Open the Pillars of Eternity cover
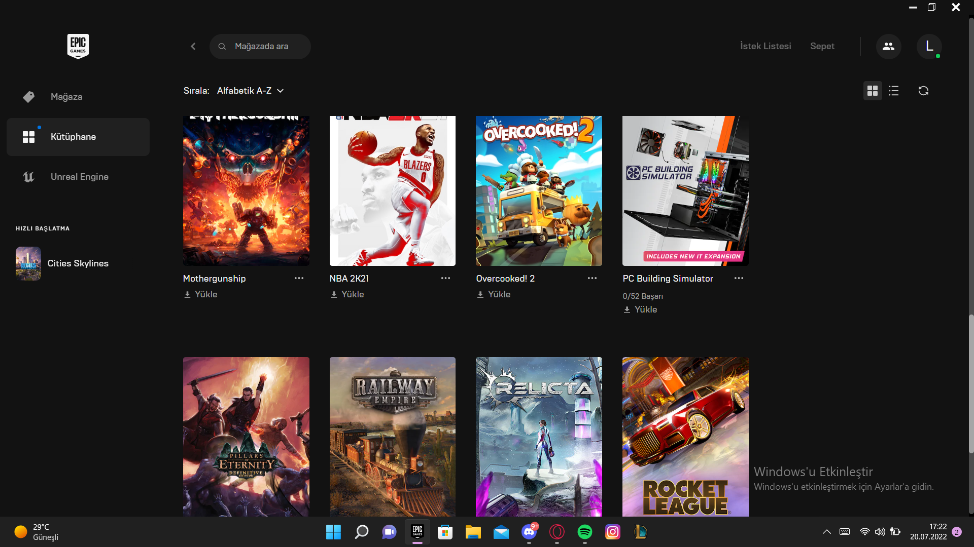The height and width of the screenshot is (547, 974). [x=246, y=437]
